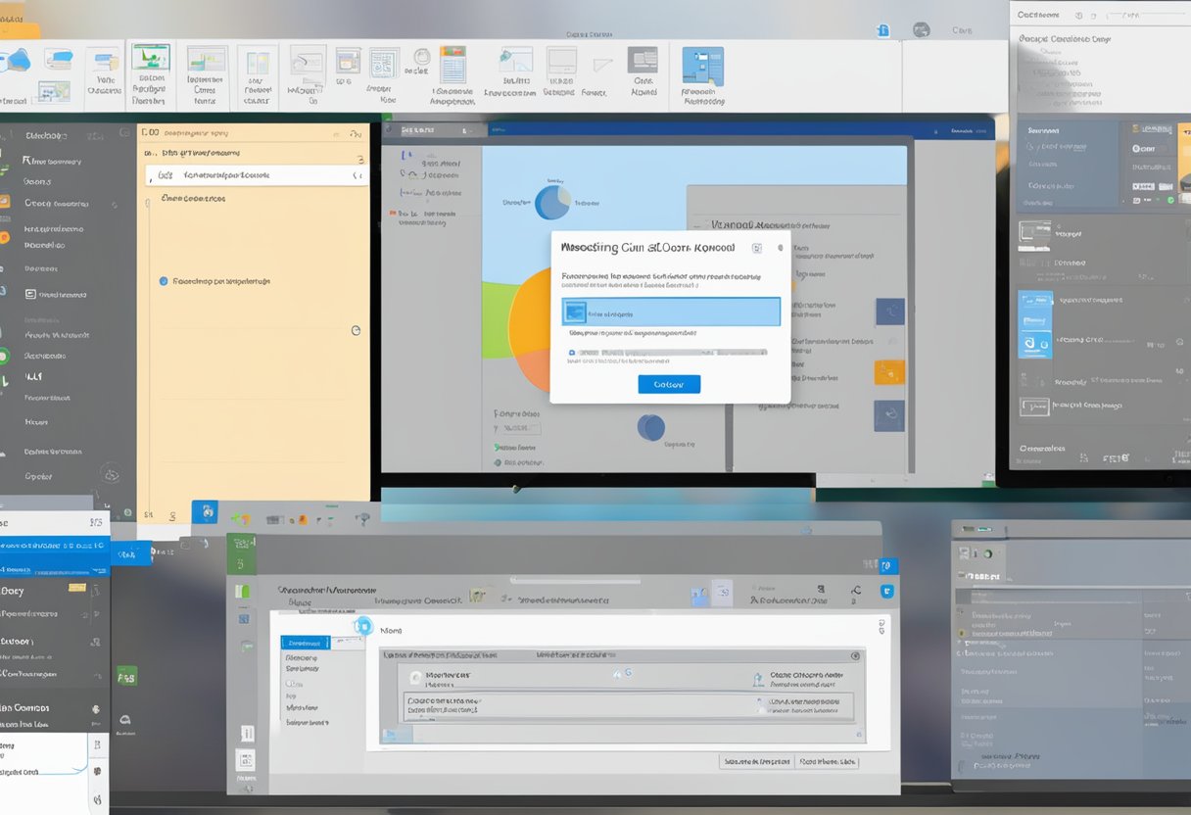Click the small camera icon in the dialog title bar
Image resolution: width=1191 pixels, height=815 pixels.
pyautogui.click(x=756, y=248)
